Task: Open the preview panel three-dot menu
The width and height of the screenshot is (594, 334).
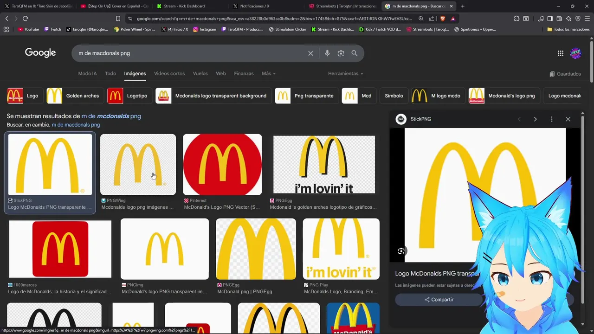Action: pyautogui.click(x=551, y=119)
